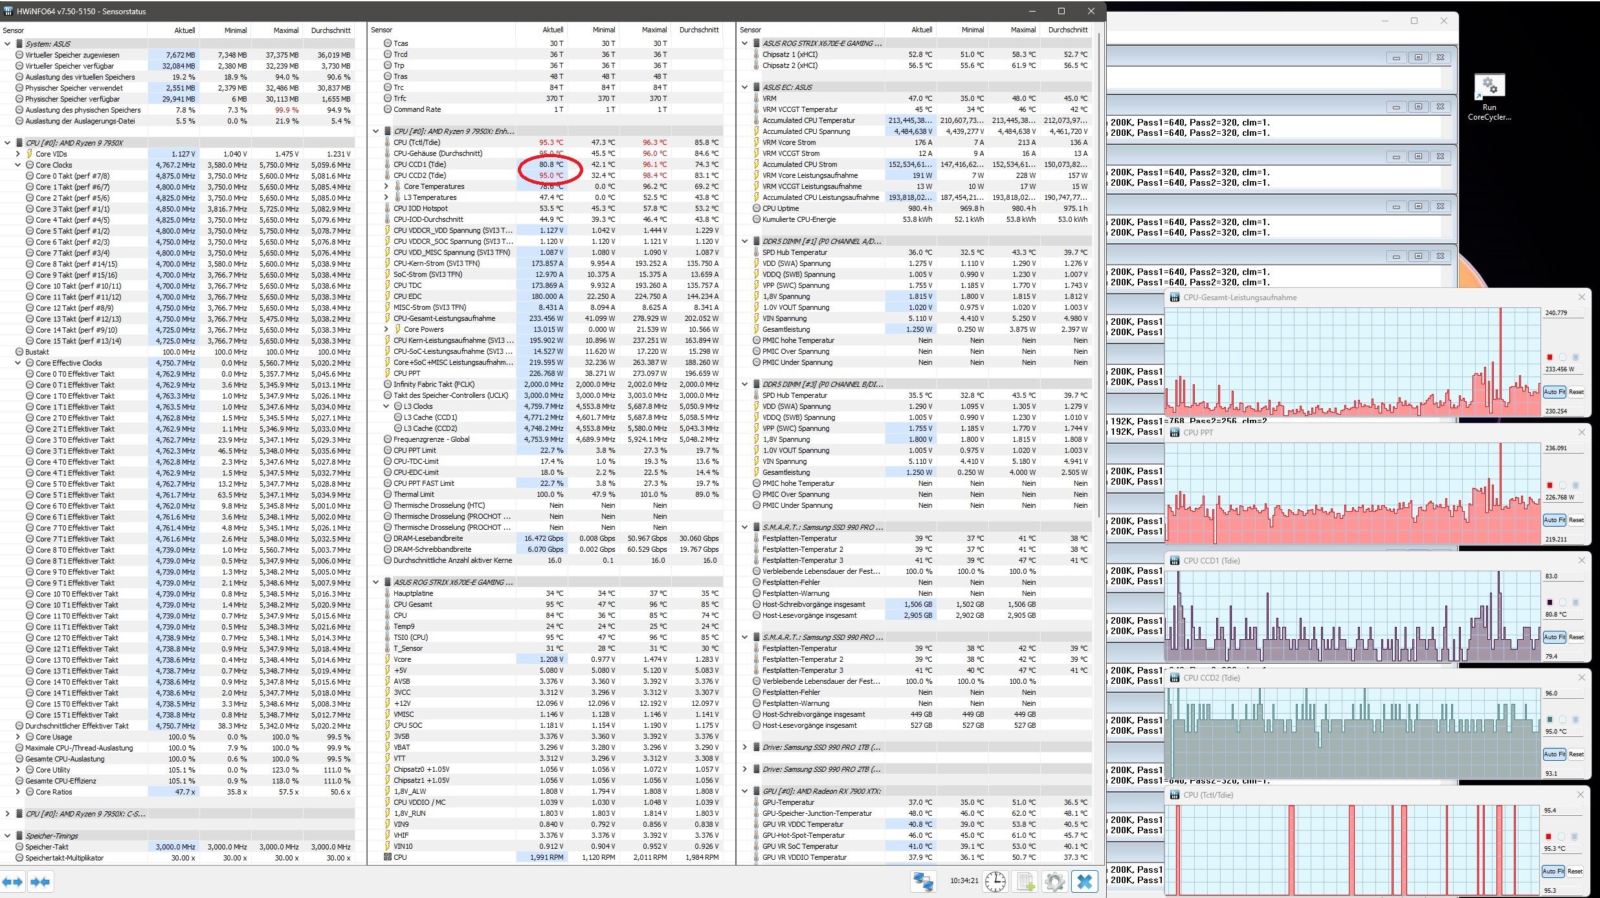Screen dimensions: 1600x898
Task: Click Minimal column header in middle panel
Action: pyautogui.click(x=593, y=30)
